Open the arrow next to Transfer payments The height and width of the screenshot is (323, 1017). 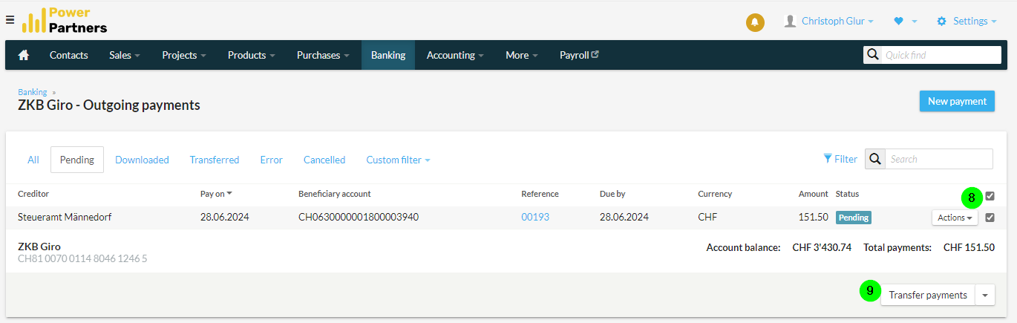(984, 295)
